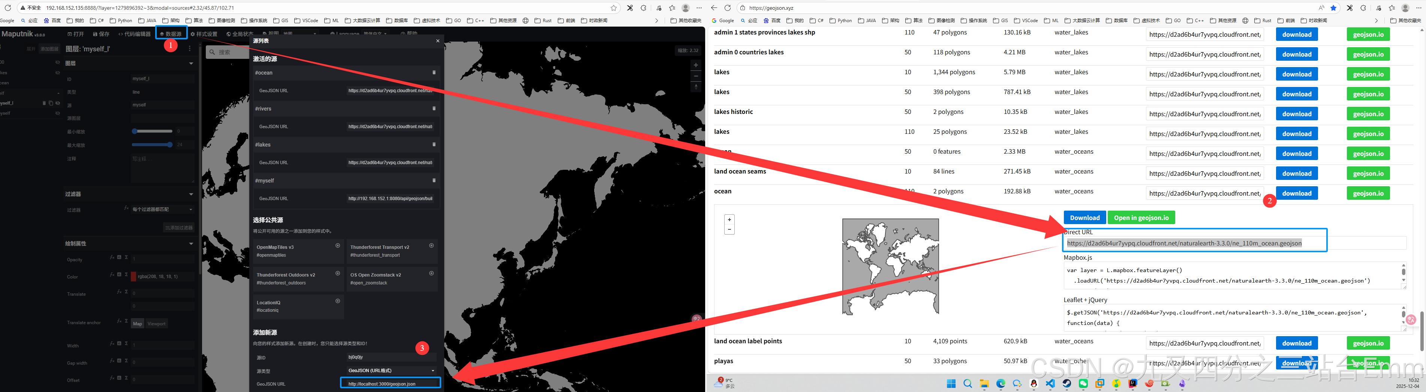Duplicate the myself_l layer icon

pos(50,103)
